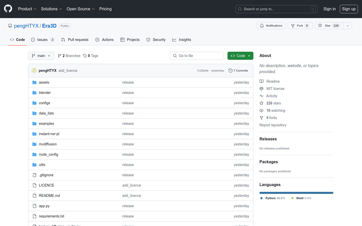Viewport: 362px width, 226px height.
Task: Click the add_licence commit message beside pengHTYX
Action: coord(68,71)
